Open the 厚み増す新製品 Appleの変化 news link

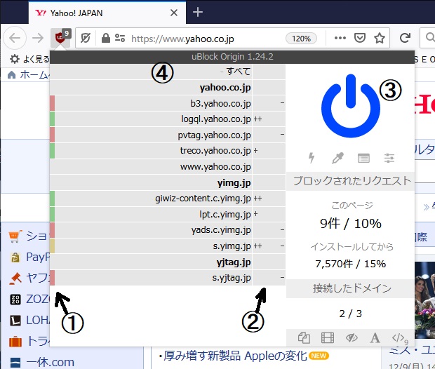tap(235, 356)
